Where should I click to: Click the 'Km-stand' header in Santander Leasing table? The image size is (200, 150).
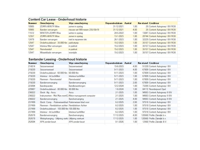tap(143, 63)
